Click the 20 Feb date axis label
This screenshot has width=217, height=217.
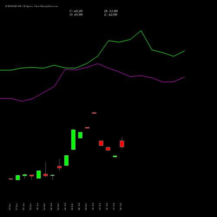121,207
